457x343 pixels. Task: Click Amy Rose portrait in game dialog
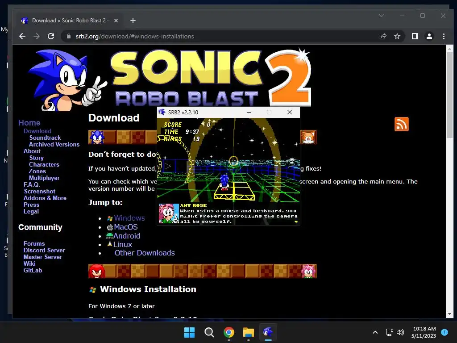(x=169, y=213)
